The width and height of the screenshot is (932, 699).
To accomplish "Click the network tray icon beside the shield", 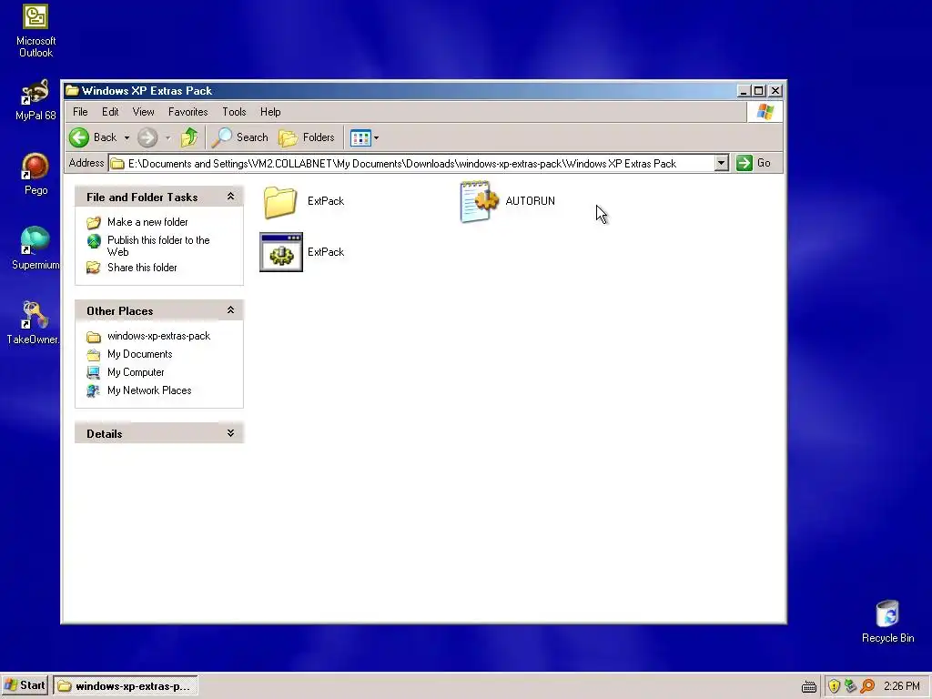I will 851,686.
